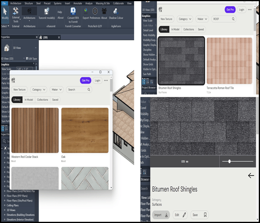Close the (3D) view tab
Viewport: 260px width, 223px height.
pos(59,37)
